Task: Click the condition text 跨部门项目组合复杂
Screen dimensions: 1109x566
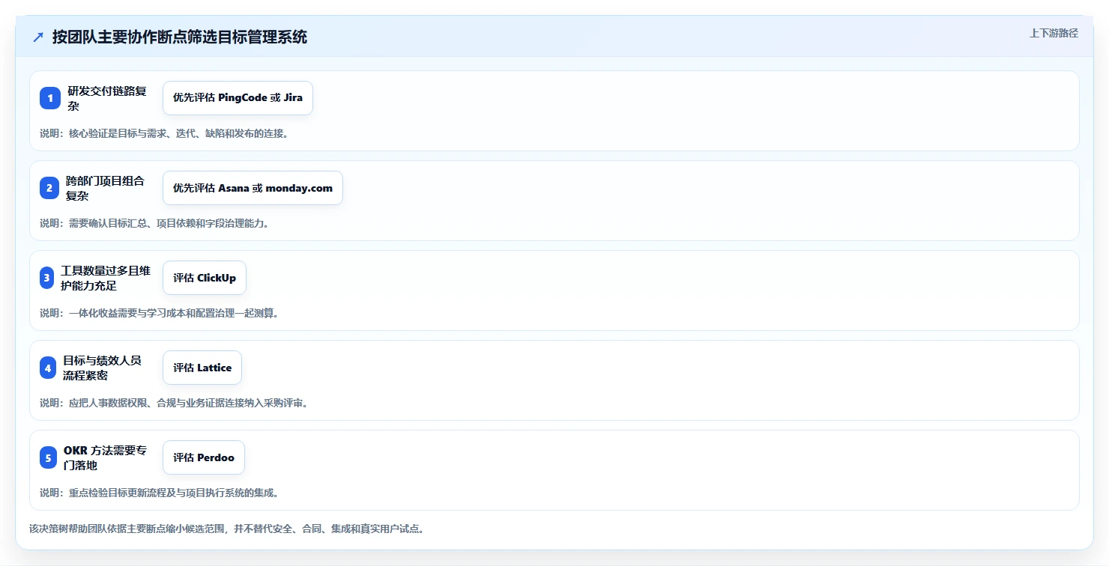Action: tap(105, 188)
